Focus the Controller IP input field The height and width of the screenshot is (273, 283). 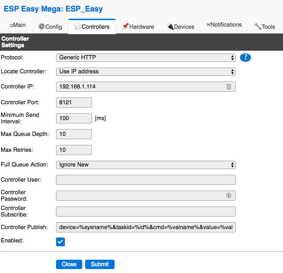[146, 87]
